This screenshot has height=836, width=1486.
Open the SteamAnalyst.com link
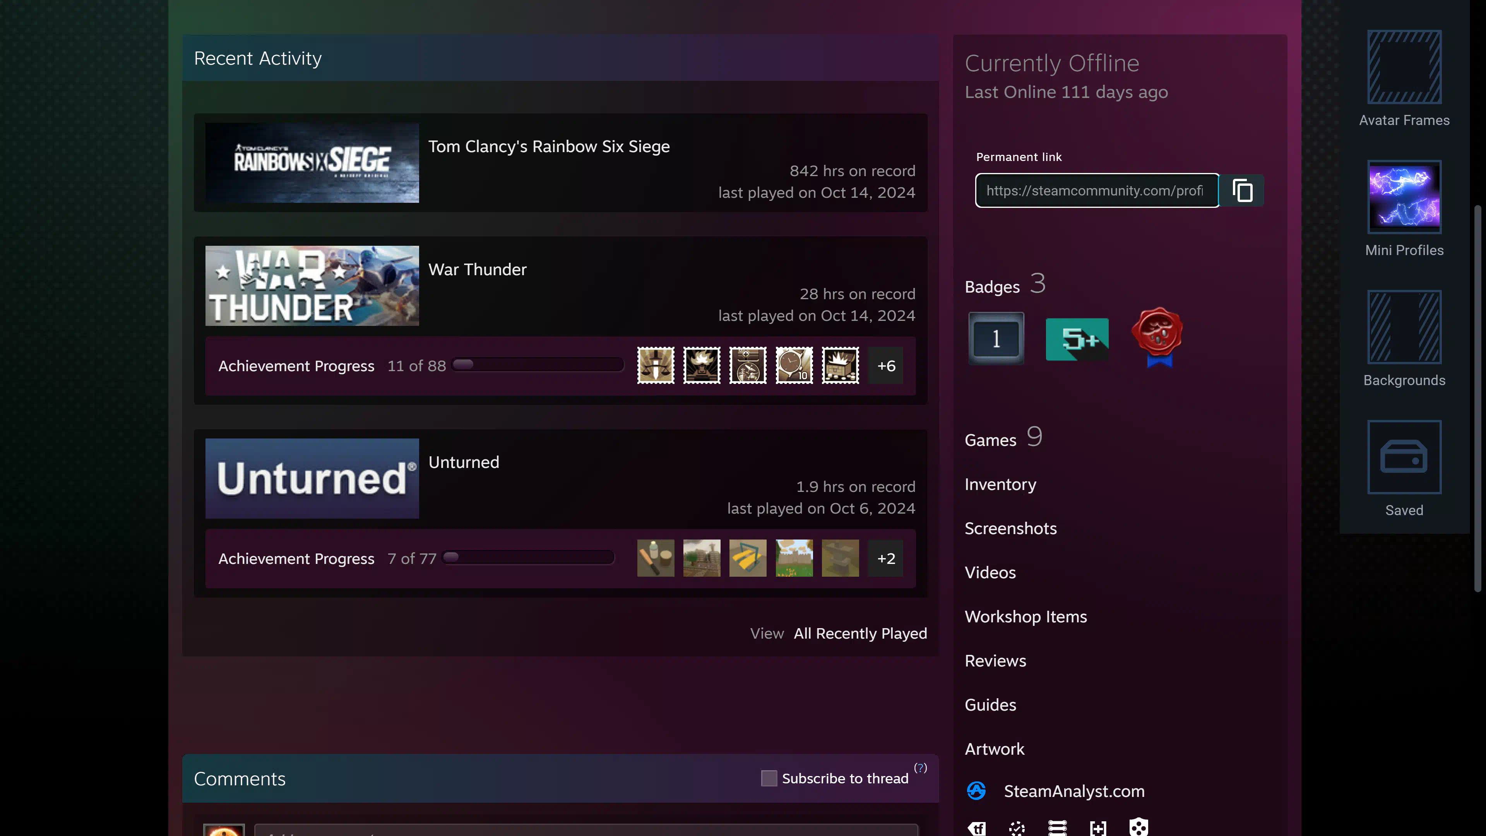1074,791
